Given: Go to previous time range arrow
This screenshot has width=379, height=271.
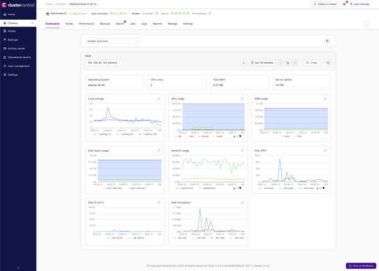Looking at the screenshot, I should pos(243,63).
